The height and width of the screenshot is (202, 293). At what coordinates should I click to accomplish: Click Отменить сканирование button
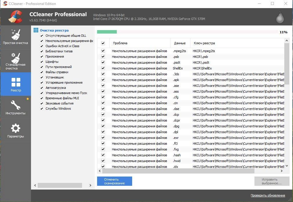point(114,181)
